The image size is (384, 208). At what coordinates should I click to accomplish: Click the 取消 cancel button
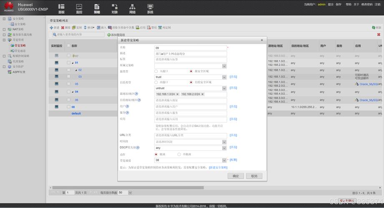254,176
